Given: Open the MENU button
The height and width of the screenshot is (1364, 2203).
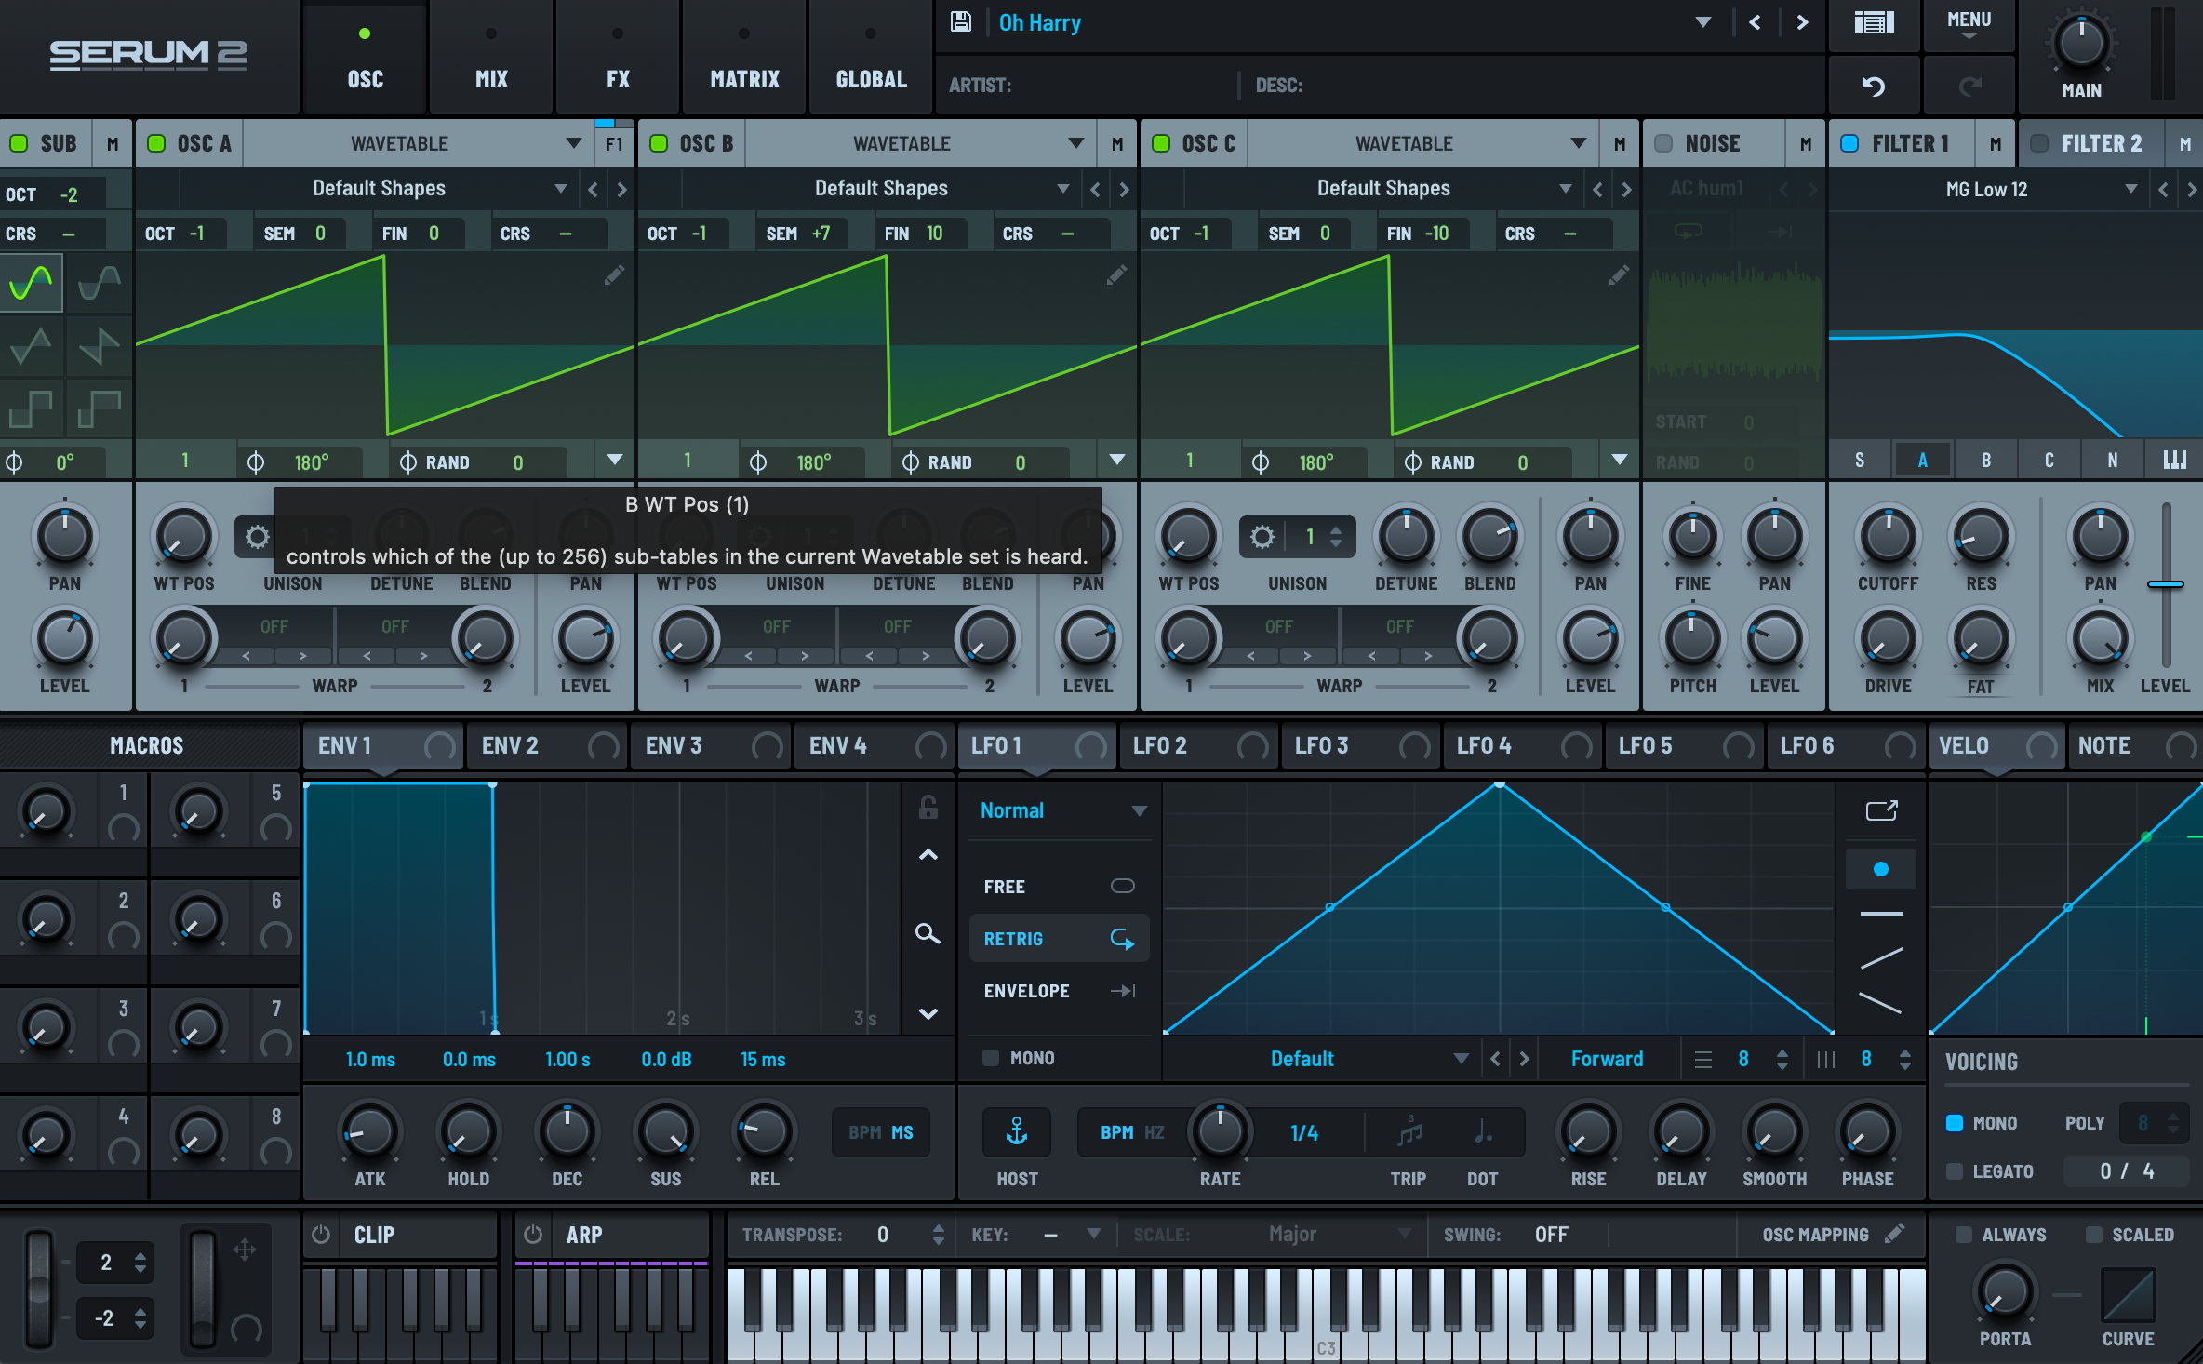Looking at the screenshot, I should point(1969,24).
